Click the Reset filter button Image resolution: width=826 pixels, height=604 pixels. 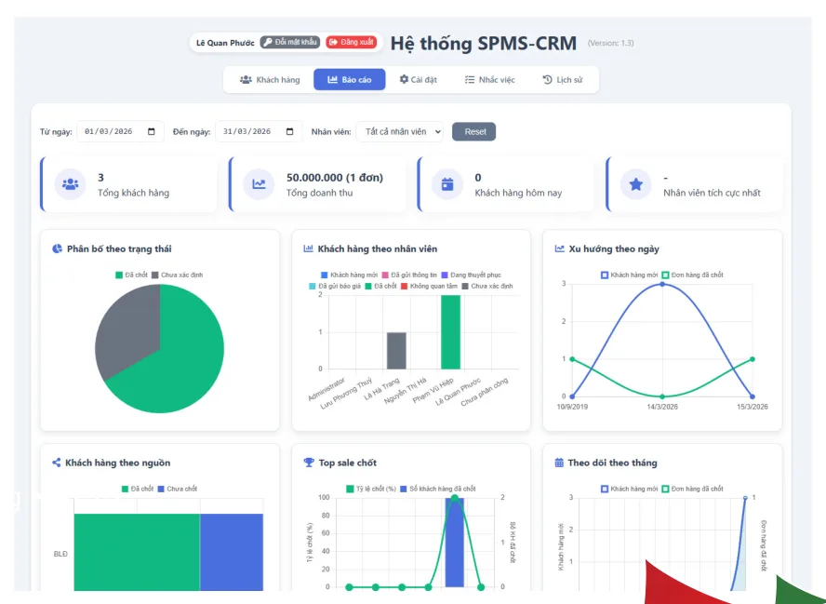474,132
